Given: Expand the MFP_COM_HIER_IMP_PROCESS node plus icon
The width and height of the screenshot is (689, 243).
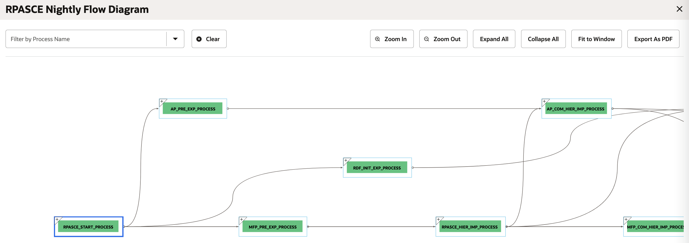Looking at the screenshot, I should click(626, 219).
